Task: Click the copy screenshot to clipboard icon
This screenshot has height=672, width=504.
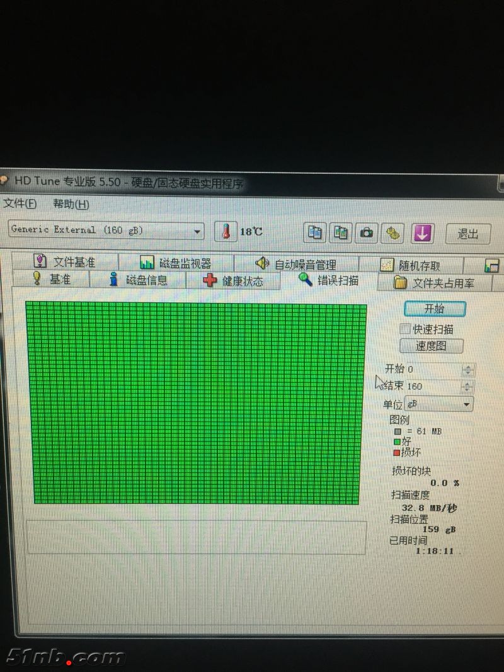Action: (x=341, y=232)
